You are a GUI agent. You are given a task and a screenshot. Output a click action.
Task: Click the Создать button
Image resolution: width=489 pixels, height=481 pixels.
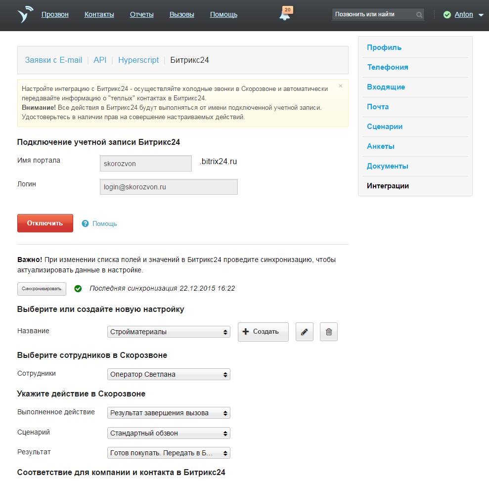point(263,332)
